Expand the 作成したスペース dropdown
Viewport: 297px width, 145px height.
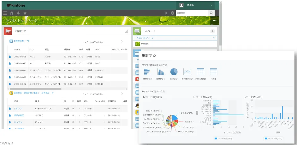214,38
